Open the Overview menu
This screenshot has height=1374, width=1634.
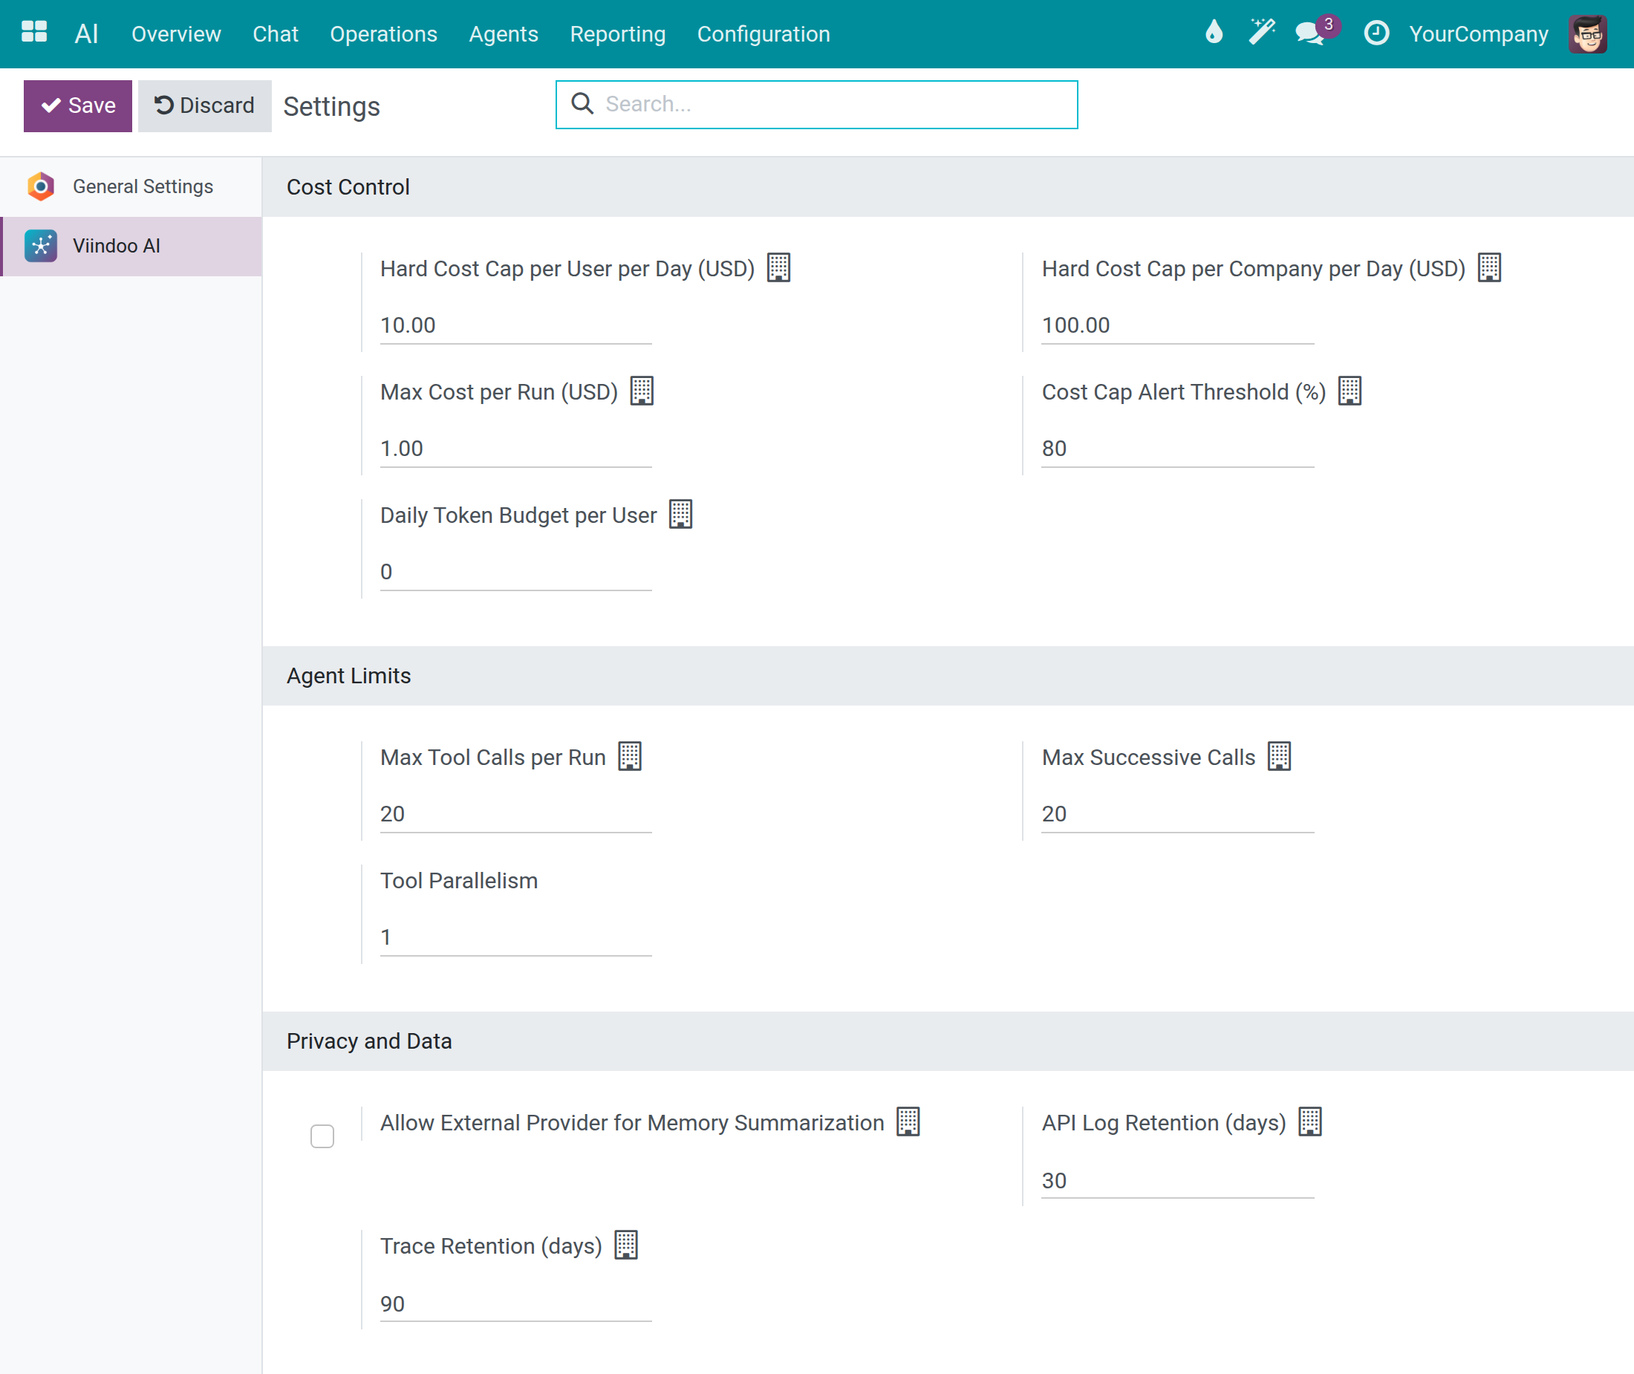(x=176, y=33)
